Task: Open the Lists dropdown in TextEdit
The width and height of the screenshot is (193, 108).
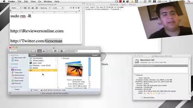Action: [x=58, y=8]
